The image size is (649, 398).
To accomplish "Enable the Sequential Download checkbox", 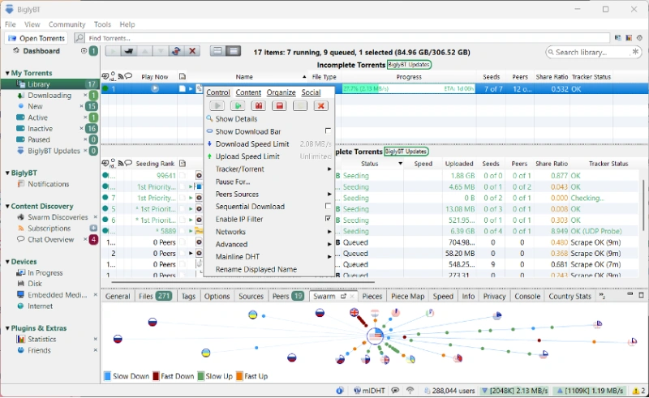I will [328, 207].
